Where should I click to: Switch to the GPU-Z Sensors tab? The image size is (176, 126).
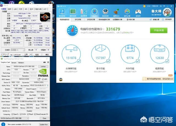(14, 63)
